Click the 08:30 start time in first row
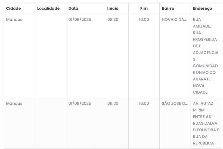Screen dimensions: 223x149 pyautogui.click(x=113, y=20)
